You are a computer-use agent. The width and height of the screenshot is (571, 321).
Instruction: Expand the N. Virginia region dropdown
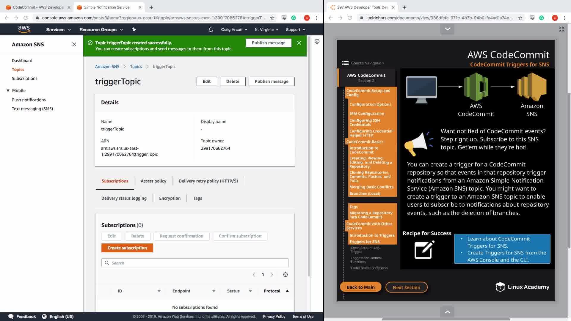pyautogui.click(x=266, y=30)
